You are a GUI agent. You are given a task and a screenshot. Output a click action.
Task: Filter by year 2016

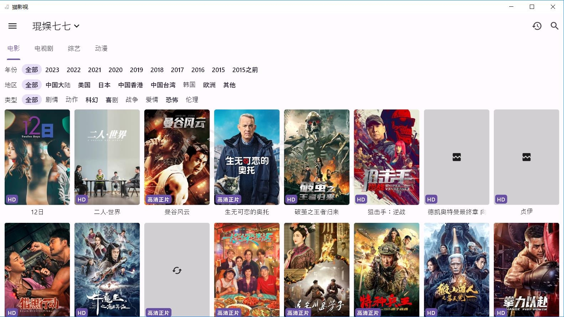[x=198, y=70]
